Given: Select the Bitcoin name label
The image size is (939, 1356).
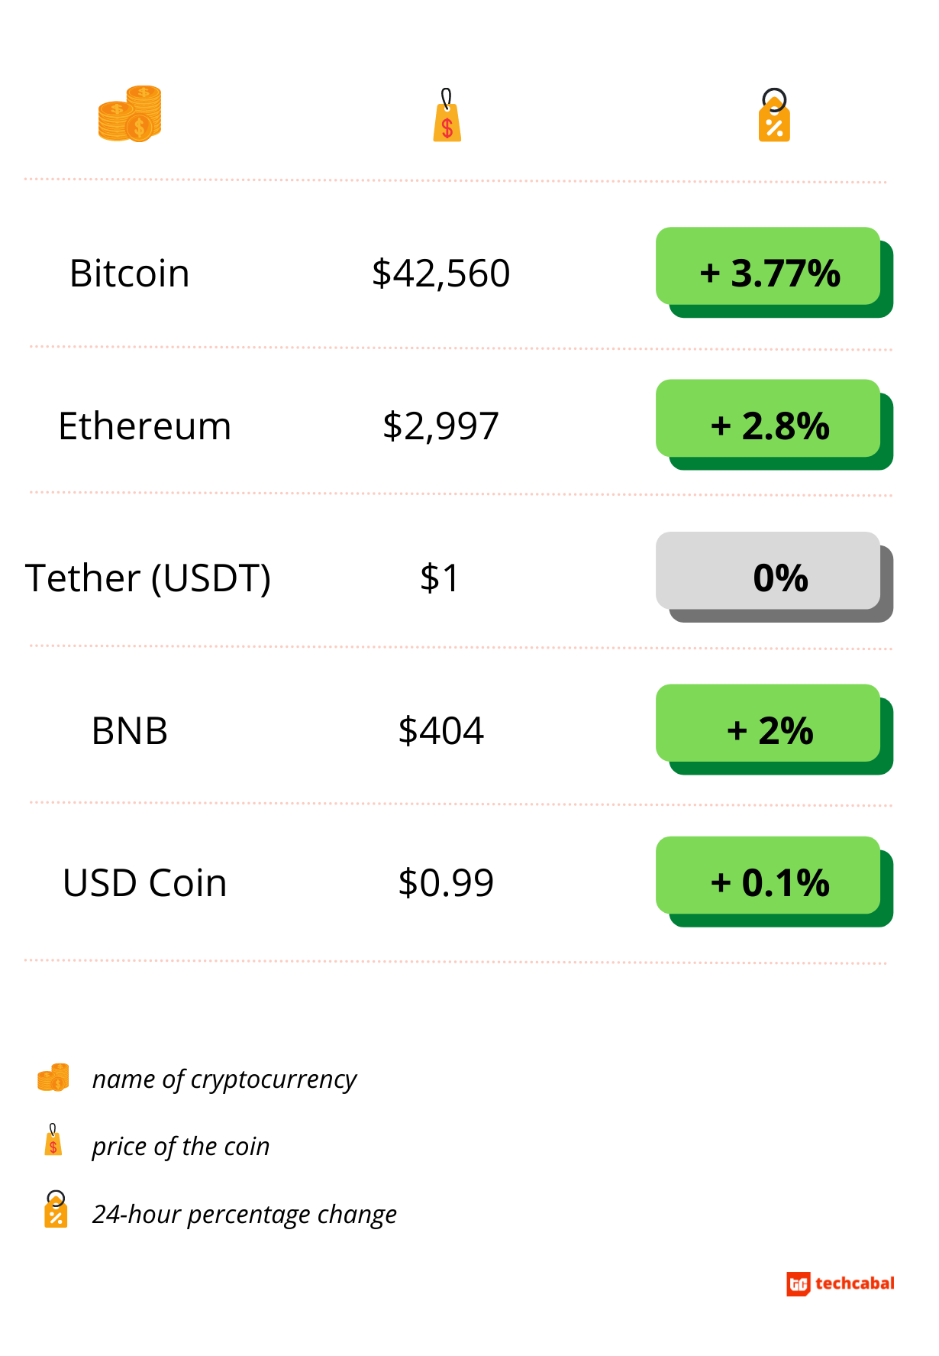Looking at the screenshot, I should pyautogui.click(x=130, y=273).
